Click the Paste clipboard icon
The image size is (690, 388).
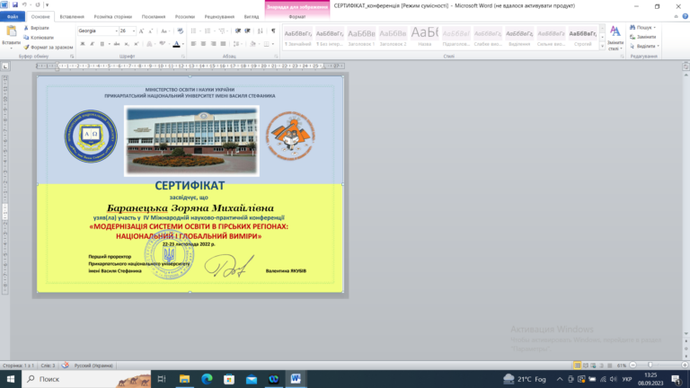[11, 31]
